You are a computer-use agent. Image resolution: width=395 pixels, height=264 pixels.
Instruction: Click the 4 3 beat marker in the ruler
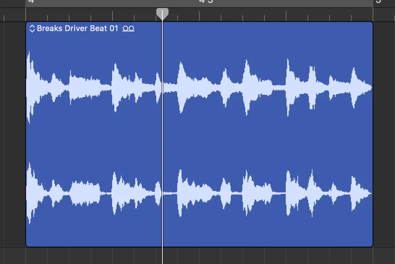coord(206,1)
